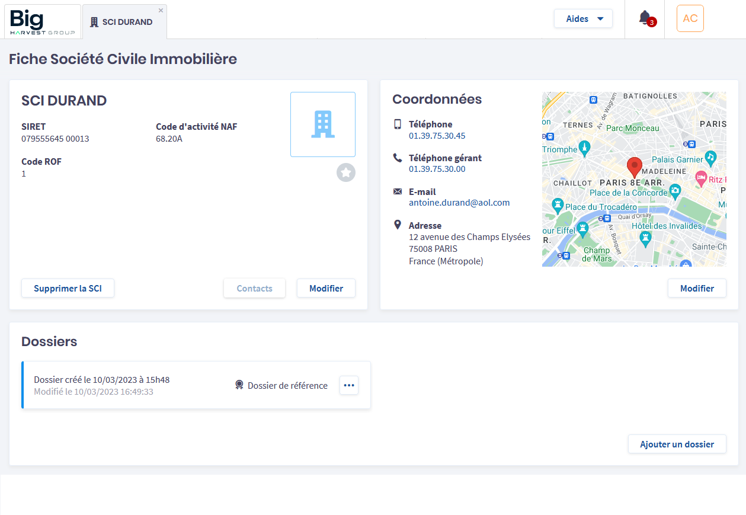Screen dimensions: 746x515
Task: Click Ajouter un dossier button
Action: [x=677, y=444]
